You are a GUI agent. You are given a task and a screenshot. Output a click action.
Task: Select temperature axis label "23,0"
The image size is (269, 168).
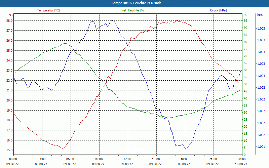click(9, 71)
